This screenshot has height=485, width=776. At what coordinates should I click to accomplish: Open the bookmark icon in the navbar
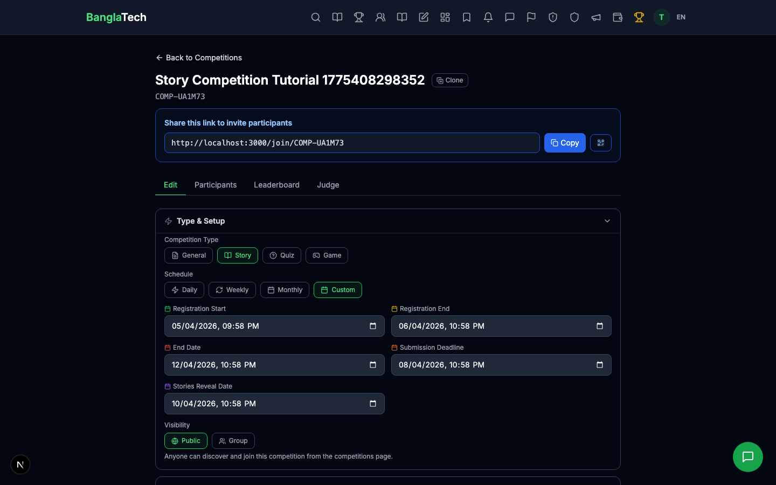pos(467,17)
